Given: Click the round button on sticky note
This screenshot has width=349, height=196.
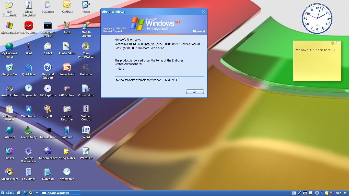Looking at the screenshot, I should coord(332,43).
